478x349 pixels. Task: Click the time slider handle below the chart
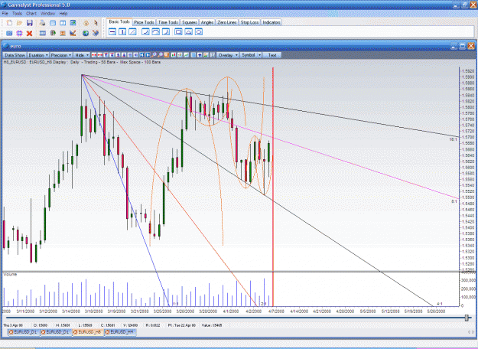467,318
